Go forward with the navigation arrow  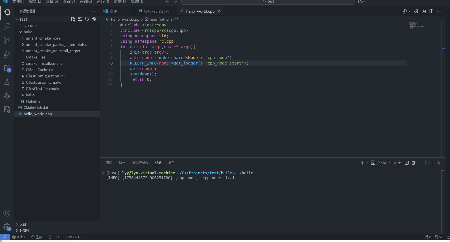(x=175, y=1)
